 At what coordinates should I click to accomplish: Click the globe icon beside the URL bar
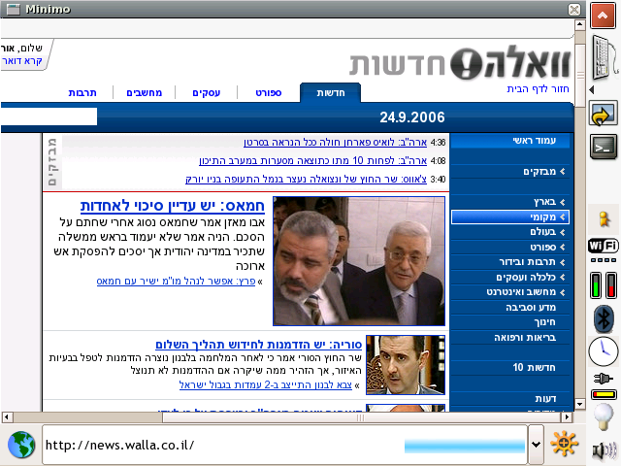(21, 445)
